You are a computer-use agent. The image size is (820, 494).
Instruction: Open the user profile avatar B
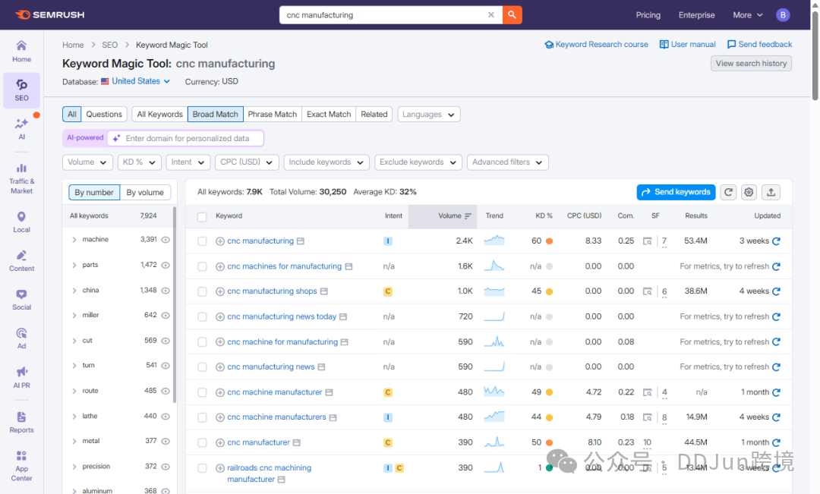(783, 14)
